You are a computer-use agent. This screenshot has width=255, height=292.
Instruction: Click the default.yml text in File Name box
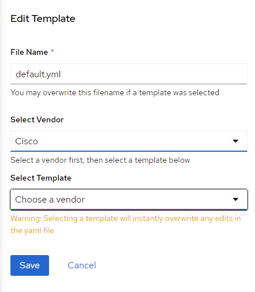pos(38,74)
